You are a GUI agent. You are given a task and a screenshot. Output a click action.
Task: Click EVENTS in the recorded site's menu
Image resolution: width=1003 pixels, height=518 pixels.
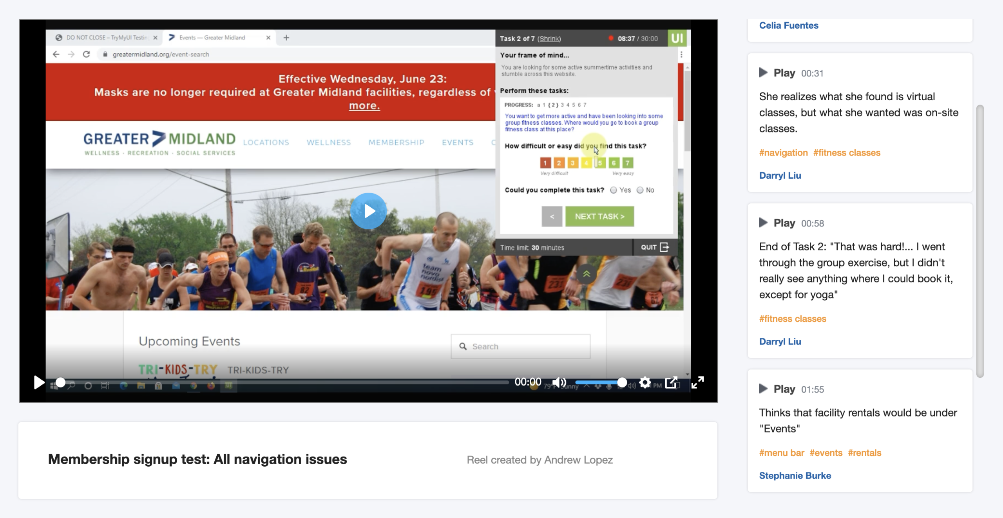pyautogui.click(x=458, y=143)
